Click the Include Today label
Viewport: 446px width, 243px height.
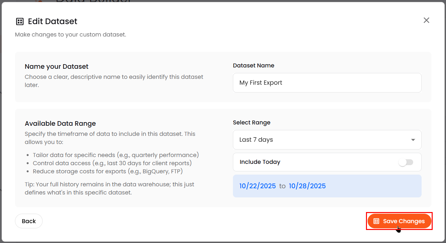pos(260,162)
